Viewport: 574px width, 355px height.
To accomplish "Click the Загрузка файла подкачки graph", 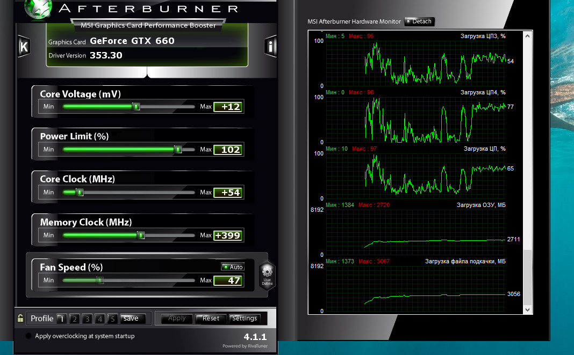I will [x=415, y=288].
